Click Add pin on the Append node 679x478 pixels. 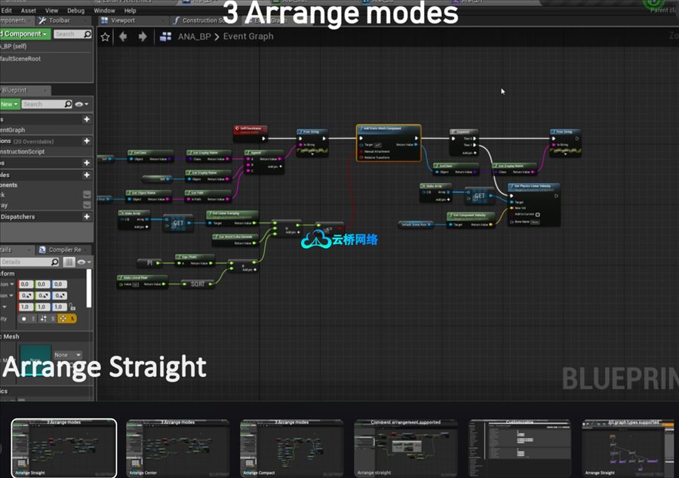tap(275, 167)
